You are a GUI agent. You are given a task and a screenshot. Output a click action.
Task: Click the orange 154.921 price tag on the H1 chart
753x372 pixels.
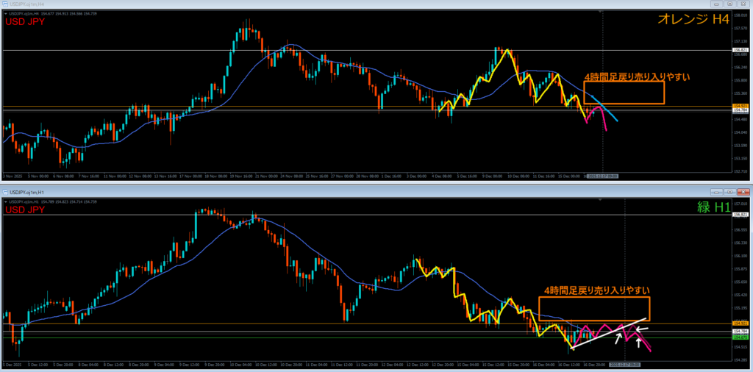point(740,323)
